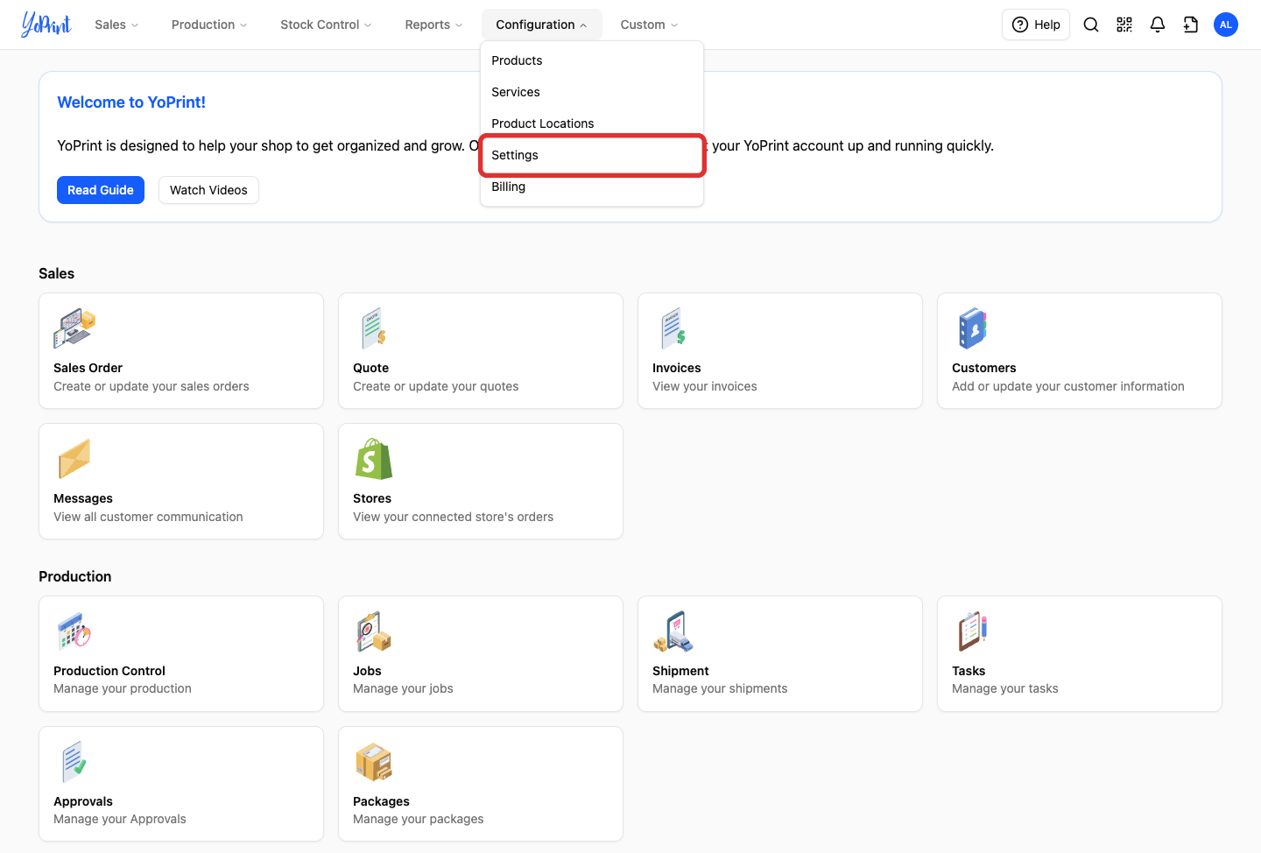Open Billing from Configuration menu

[592, 187]
